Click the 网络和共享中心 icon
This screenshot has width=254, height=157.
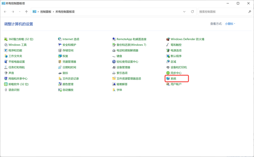coord(6,78)
